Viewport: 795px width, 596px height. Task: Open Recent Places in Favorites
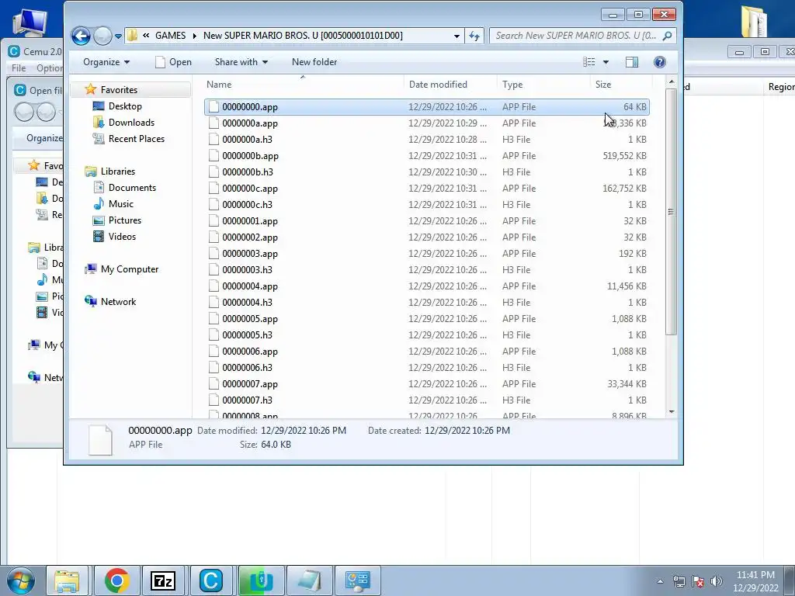coord(137,138)
